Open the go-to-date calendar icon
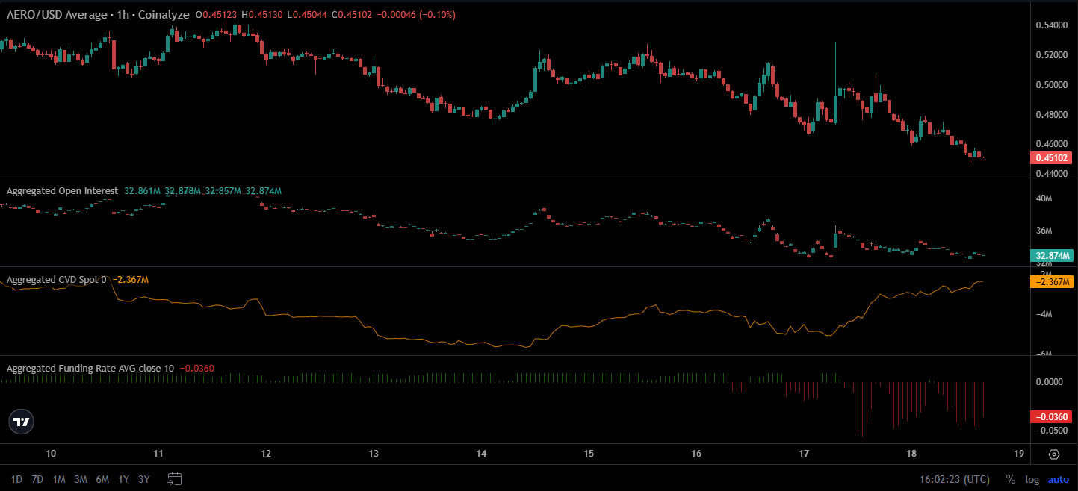The image size is (1078, 491). 175,478
